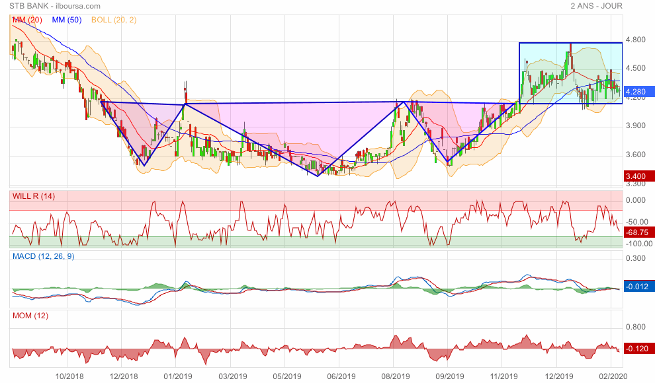Click the 2 ANS - JOUR label
Screen dimensions: 655x383
point(597,6)
